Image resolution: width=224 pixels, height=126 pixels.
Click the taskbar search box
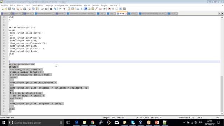click(36, 122)
